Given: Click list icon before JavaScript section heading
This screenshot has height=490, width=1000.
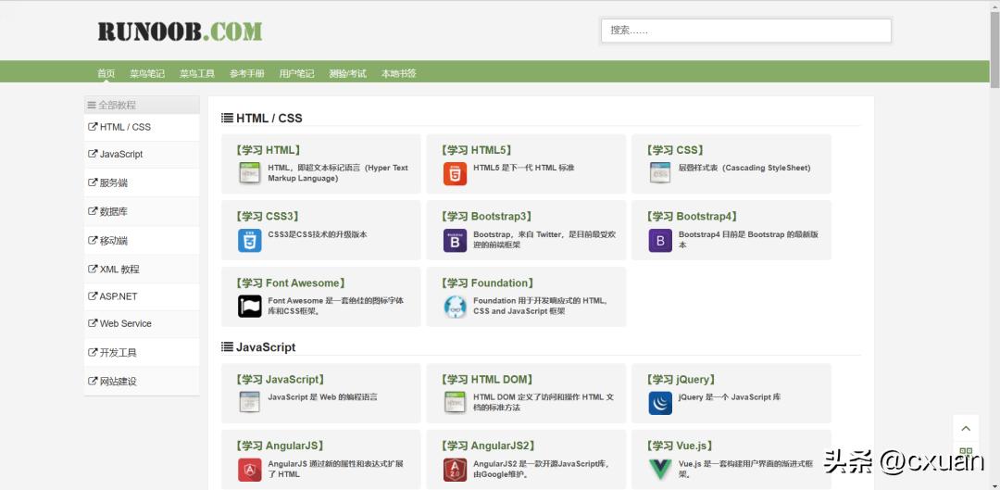Looking at the screenshot, I should (227, 346).
